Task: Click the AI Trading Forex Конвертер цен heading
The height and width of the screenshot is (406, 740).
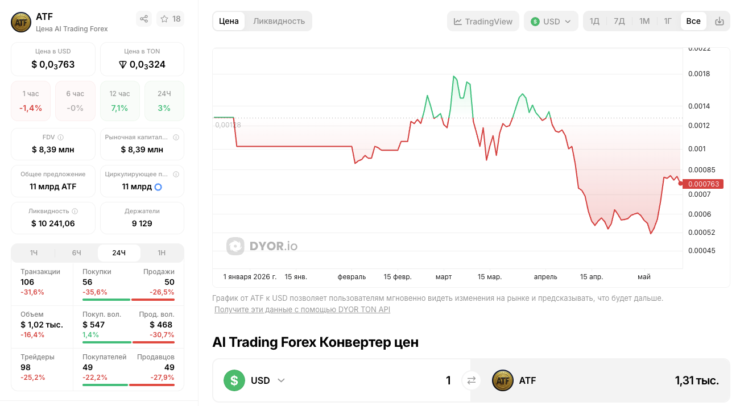Action: pos(315,342)
